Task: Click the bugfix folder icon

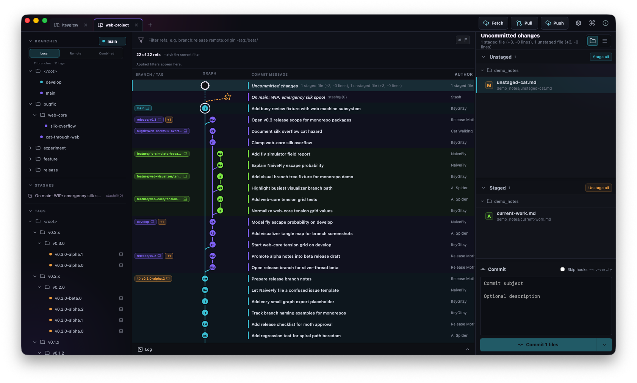Action: click(38, 104)
